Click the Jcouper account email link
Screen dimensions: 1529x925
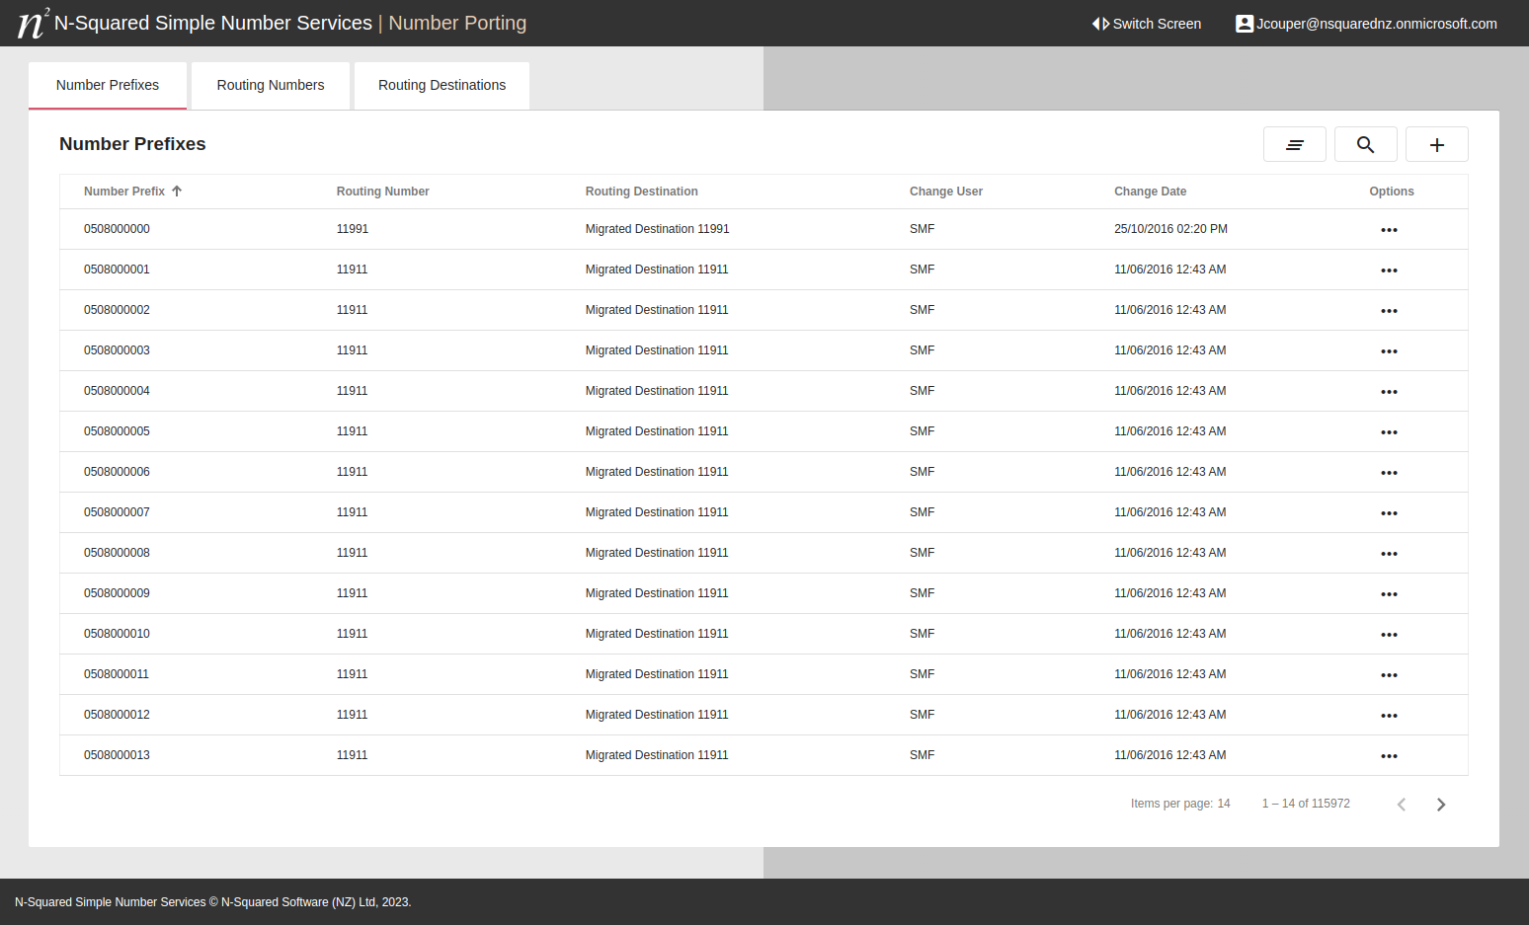[x=1376, y=24]
